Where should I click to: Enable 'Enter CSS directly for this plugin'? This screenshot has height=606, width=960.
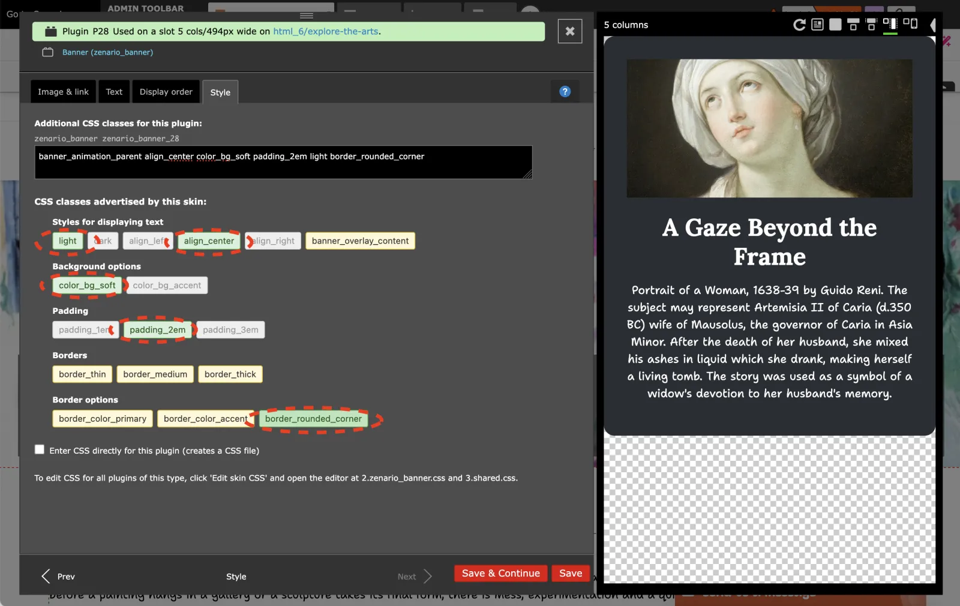[x=40, y=449]
